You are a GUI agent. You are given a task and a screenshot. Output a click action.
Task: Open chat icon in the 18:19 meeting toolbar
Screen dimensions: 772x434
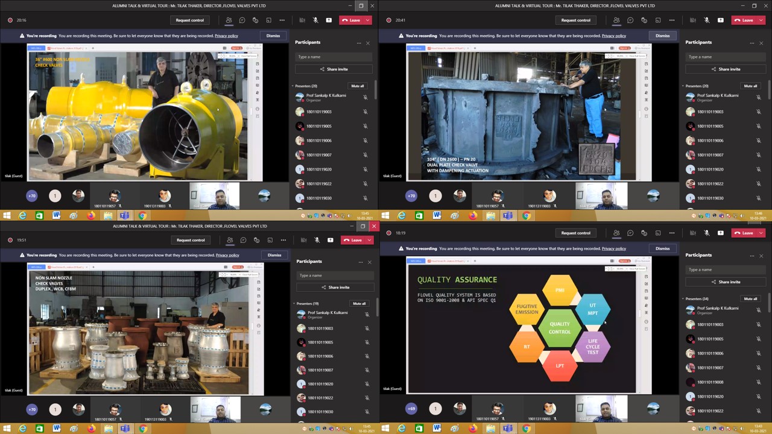tap(630, 233)
